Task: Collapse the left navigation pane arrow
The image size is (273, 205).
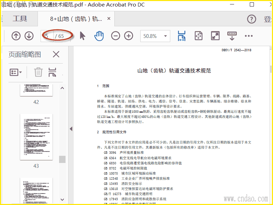Action: (71, 129)
